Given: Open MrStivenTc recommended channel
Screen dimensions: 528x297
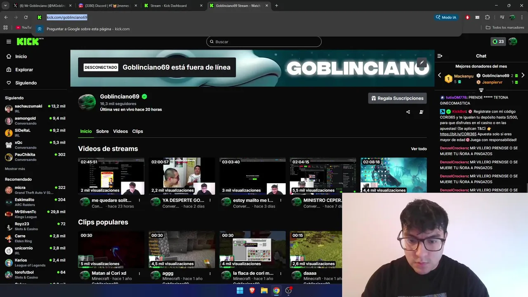Looking at the screenshot, I should pos(35,214).
